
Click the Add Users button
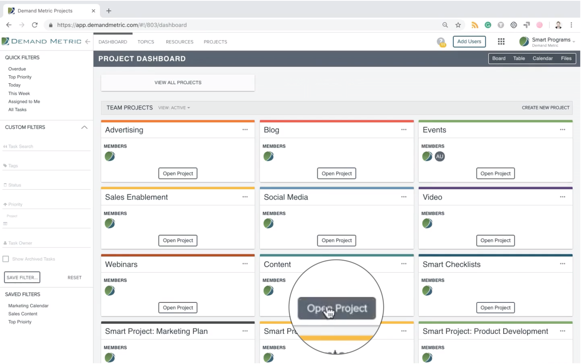(469, 42)
